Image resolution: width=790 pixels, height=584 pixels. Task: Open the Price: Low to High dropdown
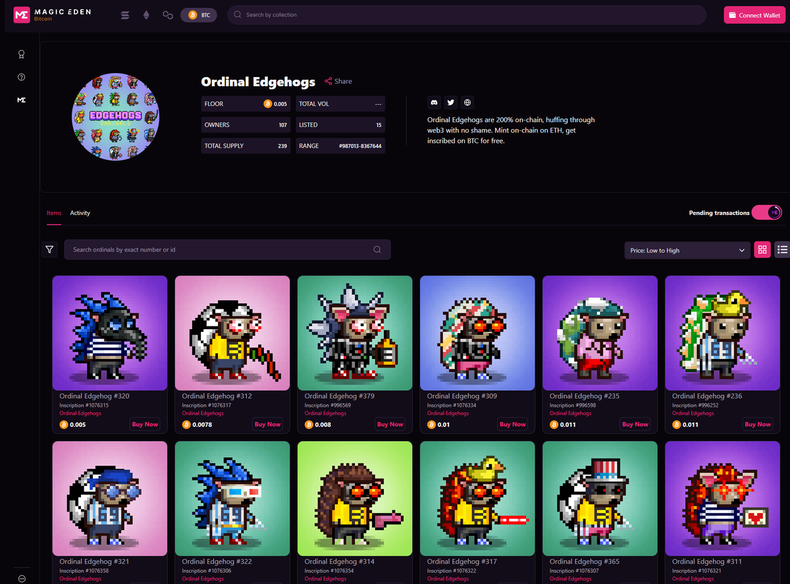687,250
